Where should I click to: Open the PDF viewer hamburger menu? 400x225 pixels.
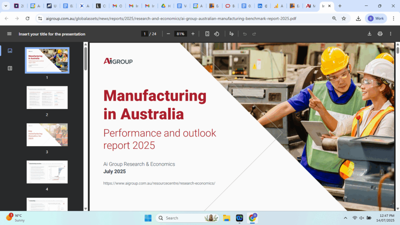click(x=9, y=34)
